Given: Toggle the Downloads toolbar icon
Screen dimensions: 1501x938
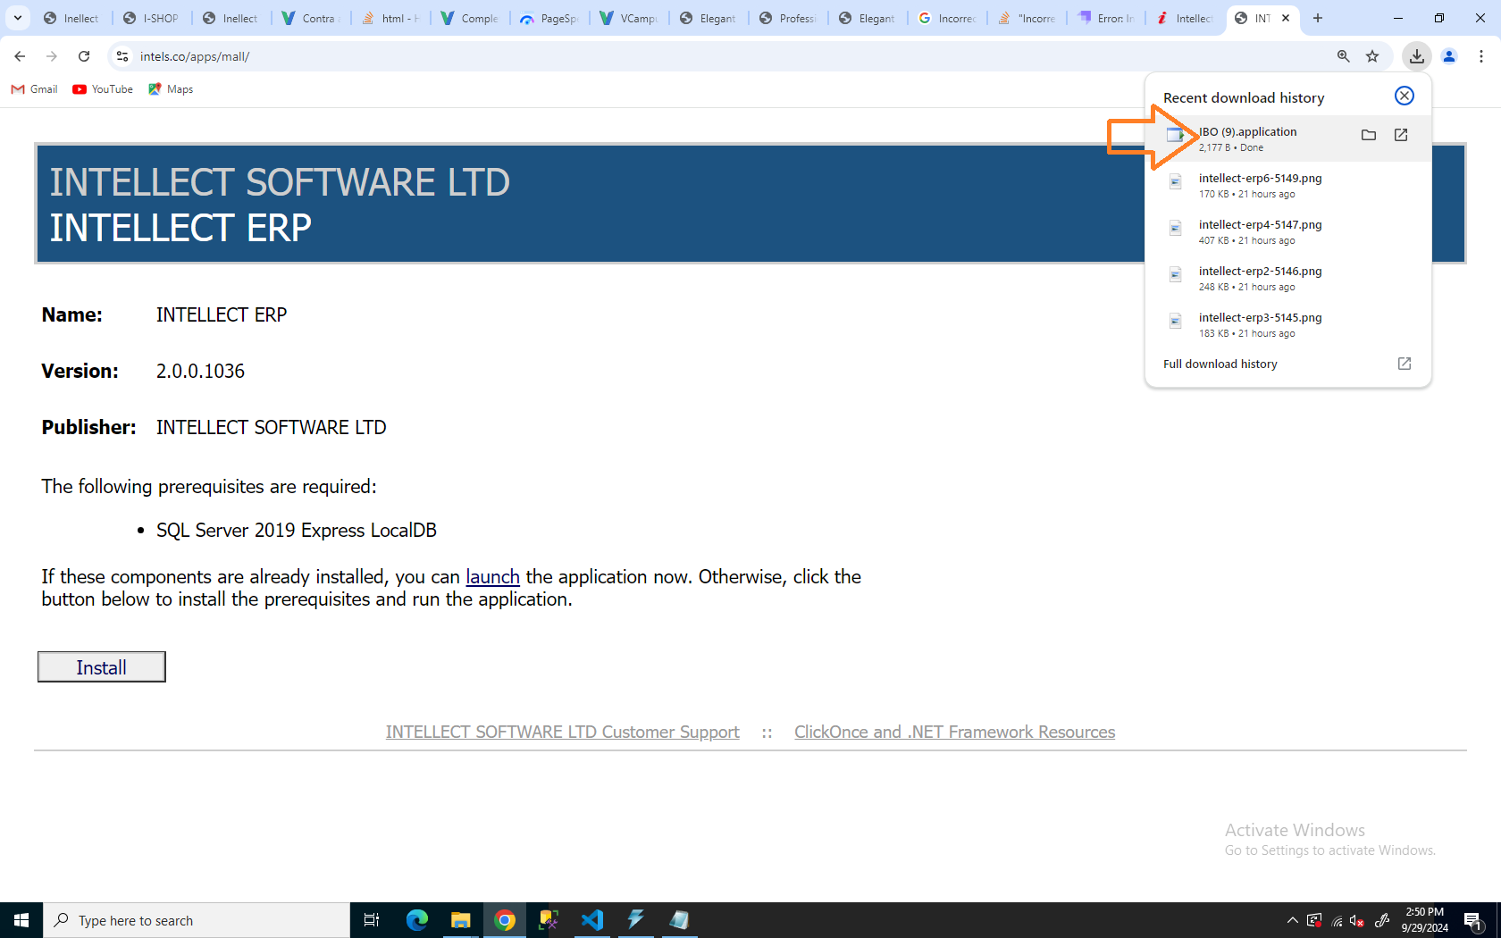Looking at the screenshot, I should (1417, 56).
